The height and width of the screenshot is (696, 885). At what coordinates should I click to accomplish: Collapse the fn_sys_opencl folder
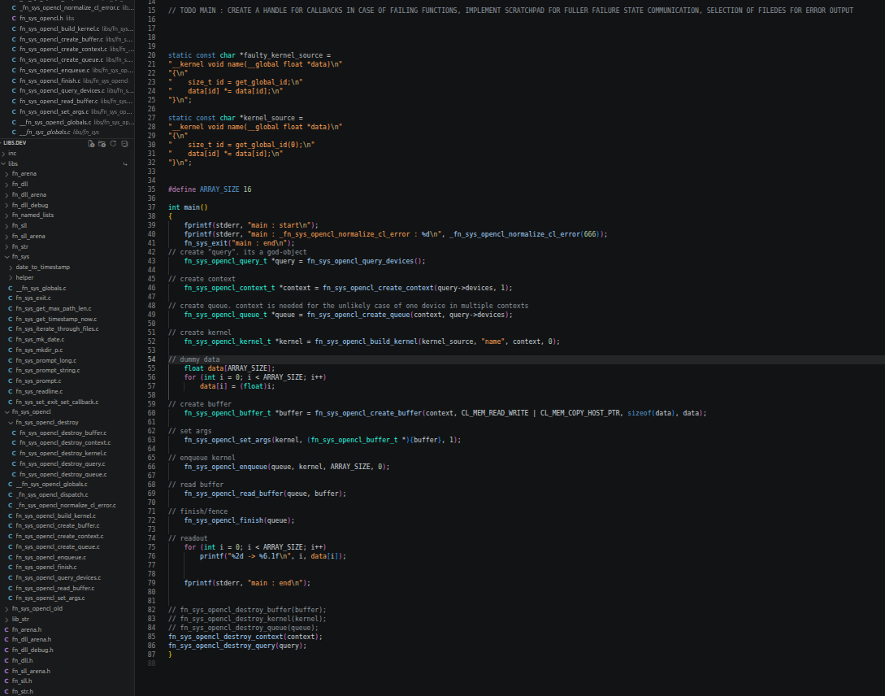click(x=31, y=411)
